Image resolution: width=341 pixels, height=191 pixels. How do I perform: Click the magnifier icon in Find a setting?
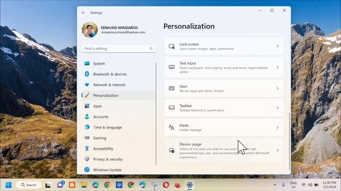pyautogui.click(x=151, y=48)
